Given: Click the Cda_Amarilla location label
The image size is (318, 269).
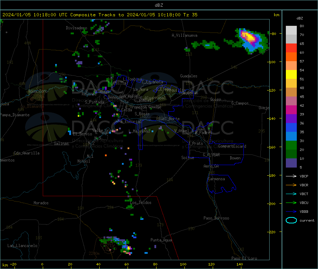Looking at the screenshot, I should coord(27,153).
